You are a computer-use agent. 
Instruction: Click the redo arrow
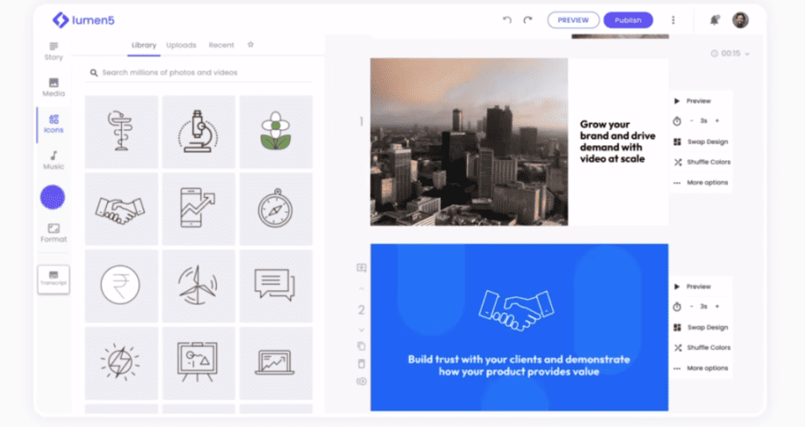[x=527, y=20]
